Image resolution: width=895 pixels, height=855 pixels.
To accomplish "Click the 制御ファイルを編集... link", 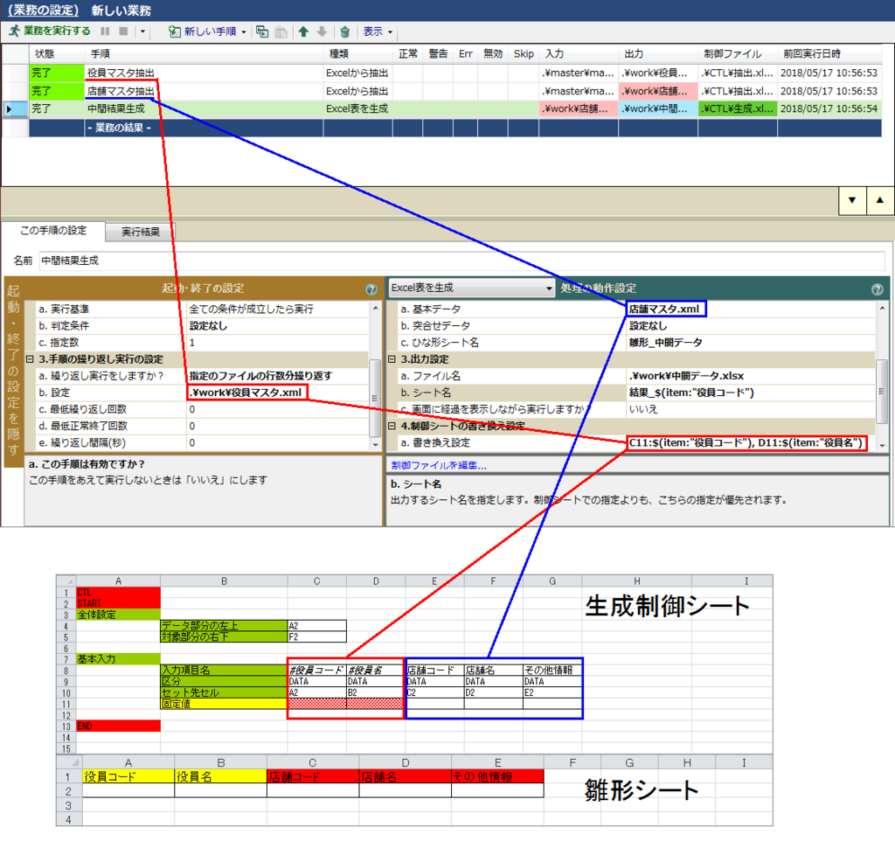I will (439, 466).
